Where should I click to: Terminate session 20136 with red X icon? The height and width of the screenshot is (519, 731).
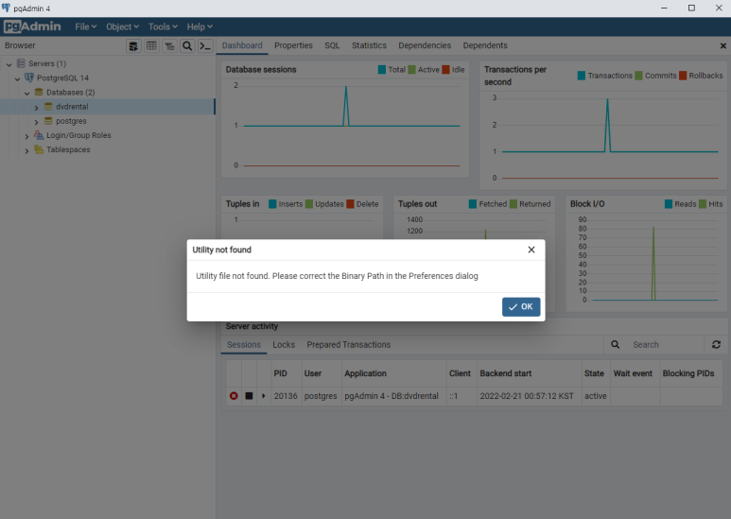pos(234,396)
